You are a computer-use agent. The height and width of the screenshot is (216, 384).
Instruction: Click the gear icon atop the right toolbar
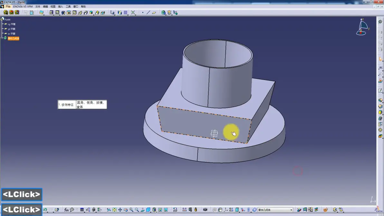pyautogui.click(x=380, y=22)
